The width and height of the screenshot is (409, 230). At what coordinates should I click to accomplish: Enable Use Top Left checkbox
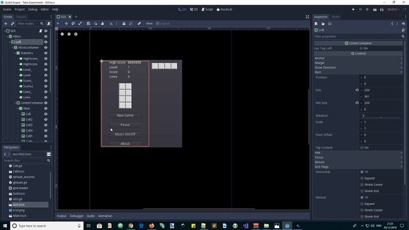click(362, 49)
